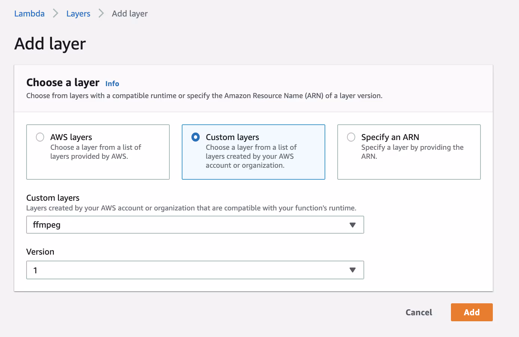
Task: Click the AWS layers card description text
Action: point(95,152)
